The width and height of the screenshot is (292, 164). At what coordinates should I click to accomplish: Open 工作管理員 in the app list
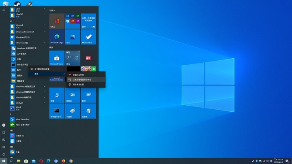[28, 54]
